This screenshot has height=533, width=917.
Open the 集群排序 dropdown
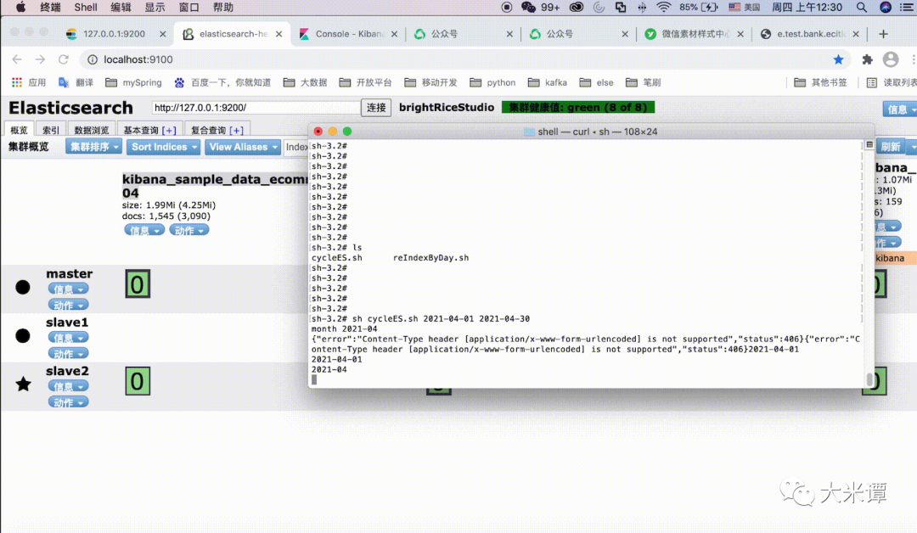point(93,147)
